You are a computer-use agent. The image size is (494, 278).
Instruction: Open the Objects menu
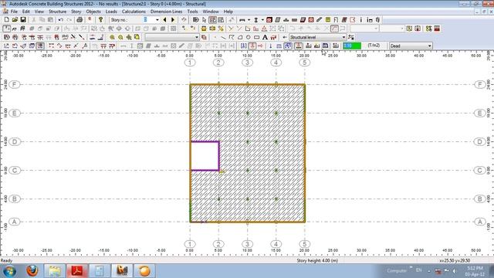(x=93, y=12)
